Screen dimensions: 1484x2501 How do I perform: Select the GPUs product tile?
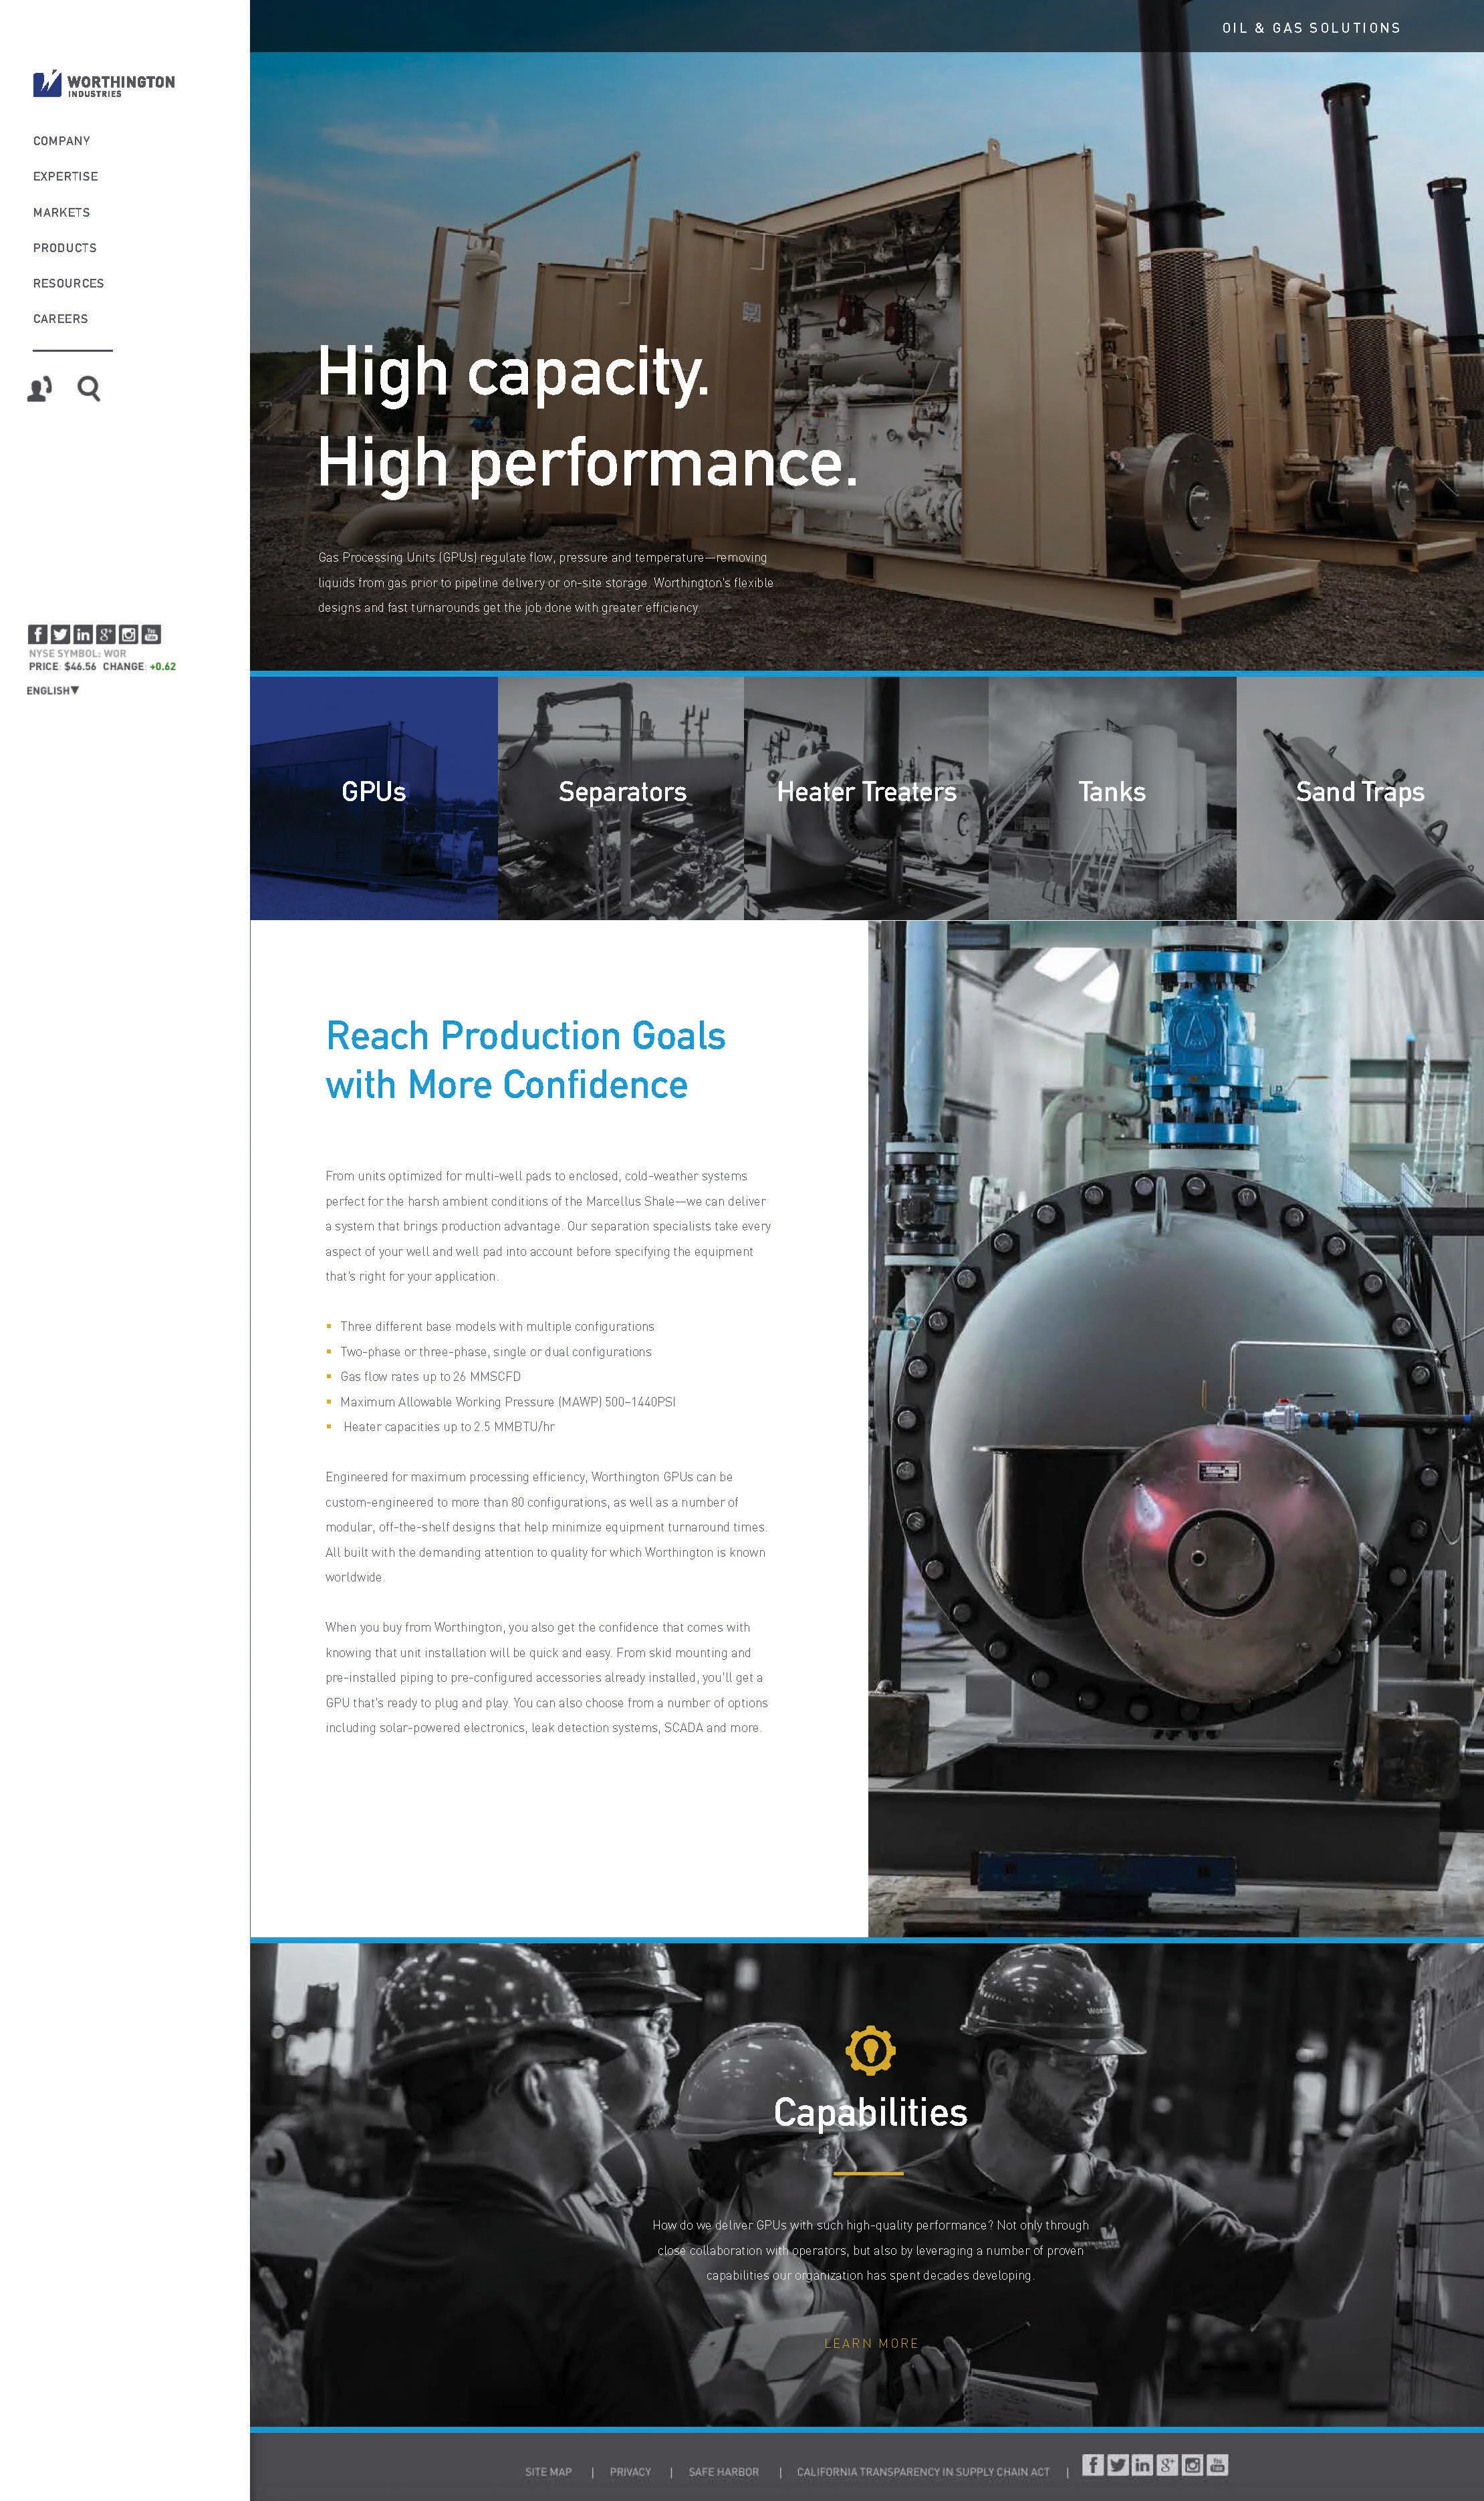[374, 797]
